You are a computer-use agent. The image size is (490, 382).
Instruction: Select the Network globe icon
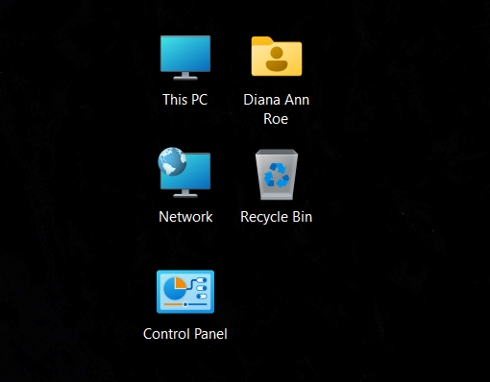pos(184,172)
